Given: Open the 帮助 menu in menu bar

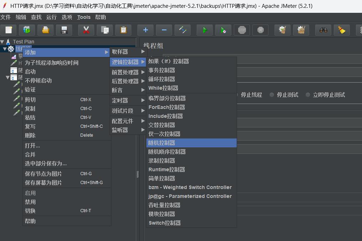Looking at the screenshot, I should (x=100, y=17).
